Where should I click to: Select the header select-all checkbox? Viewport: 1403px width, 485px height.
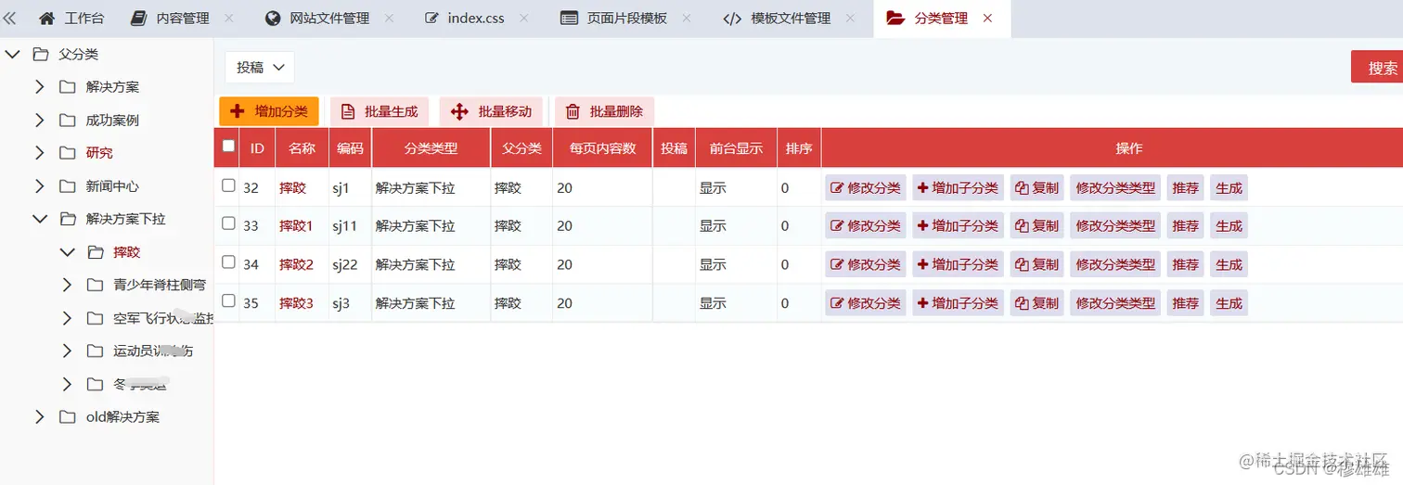pos(228,146)
